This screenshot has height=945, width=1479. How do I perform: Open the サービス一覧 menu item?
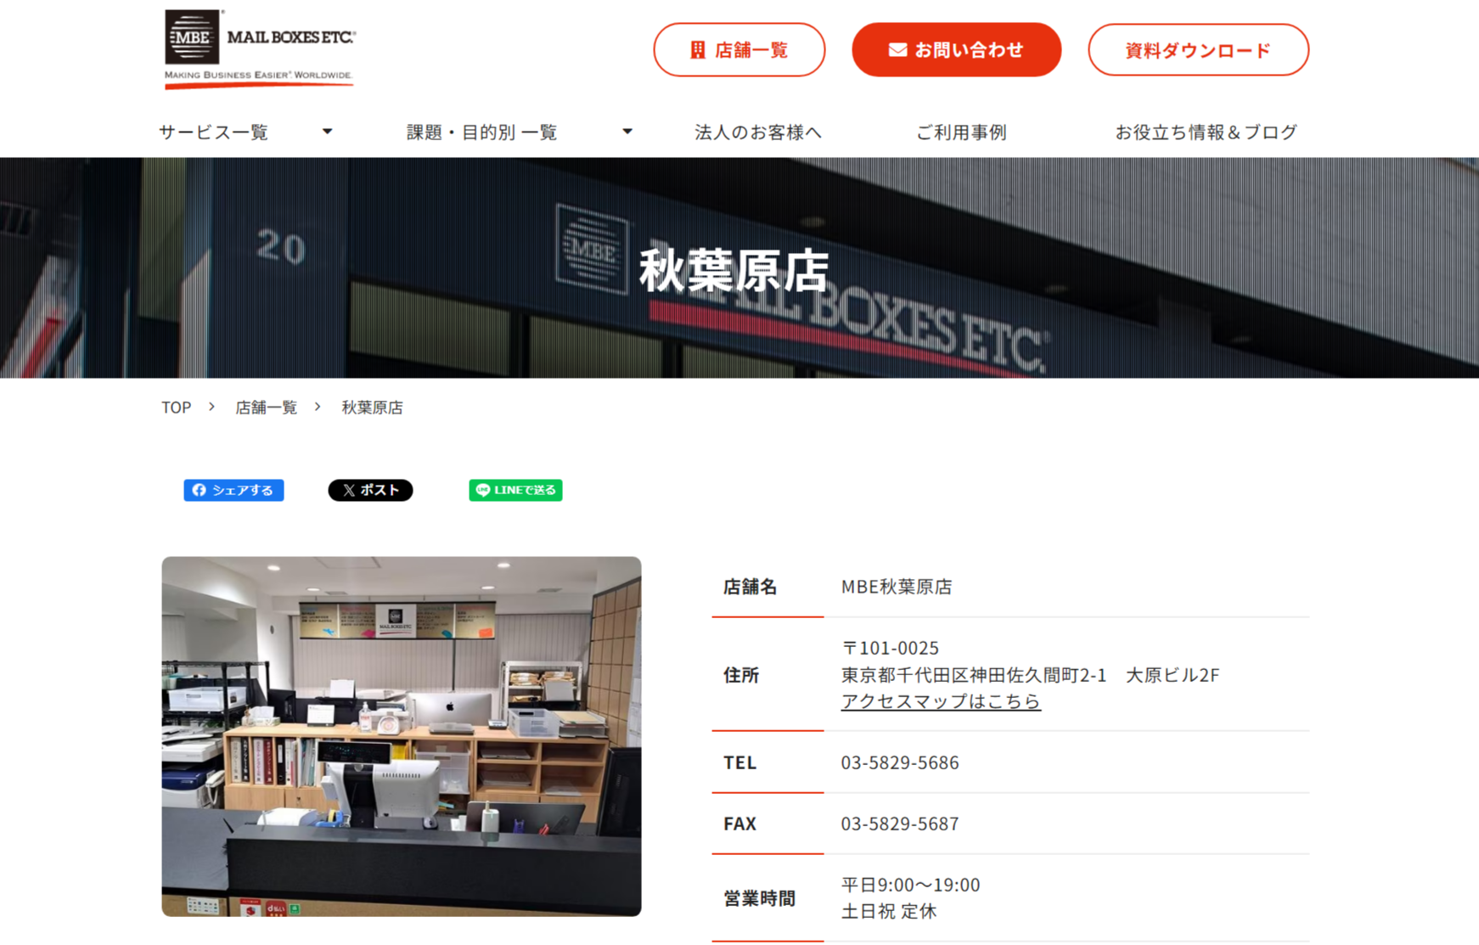[213, 132]
